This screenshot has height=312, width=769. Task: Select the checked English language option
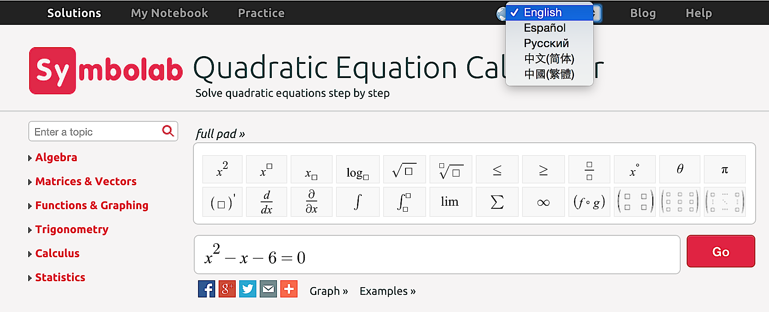coord(543,12)
